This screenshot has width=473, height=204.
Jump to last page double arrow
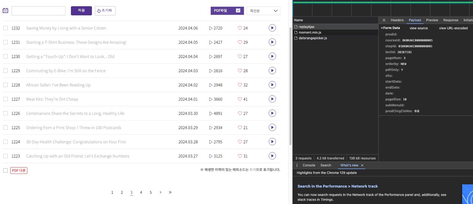click(x=170, y=192)
